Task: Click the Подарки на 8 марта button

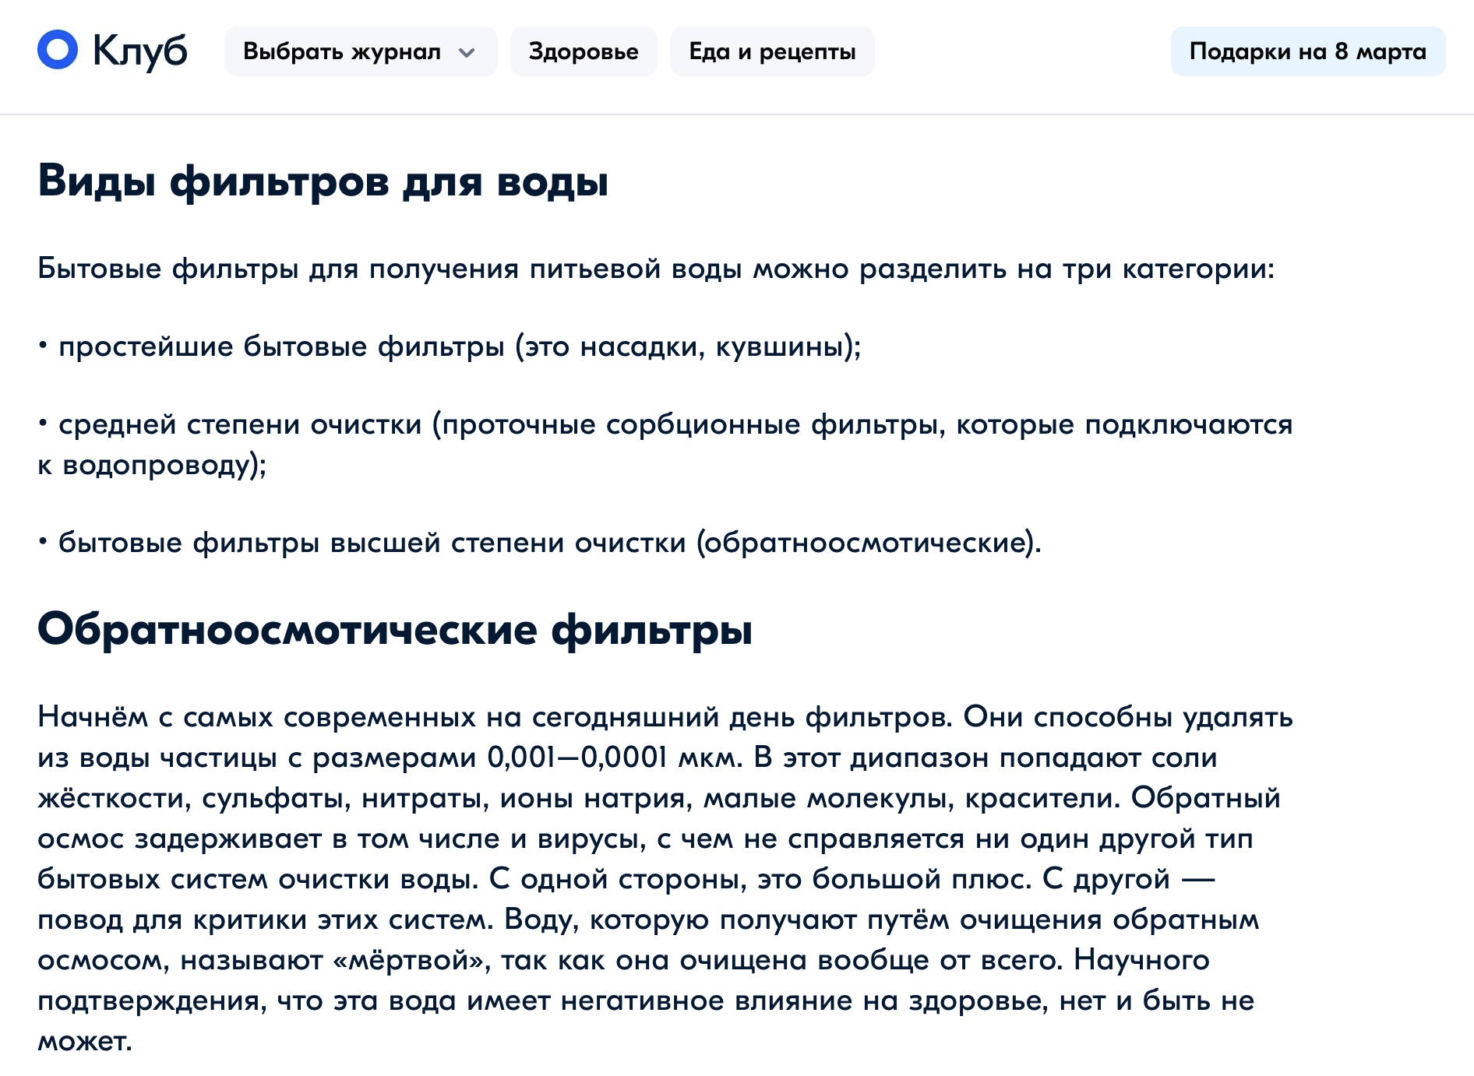Action: pos(1307,51)
